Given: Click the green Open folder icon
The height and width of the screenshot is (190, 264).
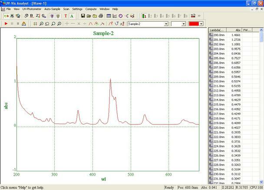Looking at the screenshot, I should (x=89, y=16).
